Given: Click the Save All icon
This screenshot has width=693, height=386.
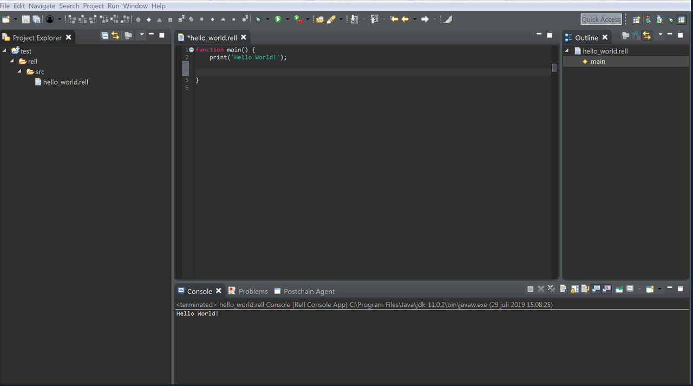Looking at the screenshot, I should tap(36, 19).
